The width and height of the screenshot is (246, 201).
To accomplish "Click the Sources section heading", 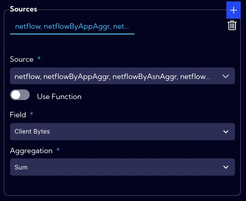I will pos(23,9).
